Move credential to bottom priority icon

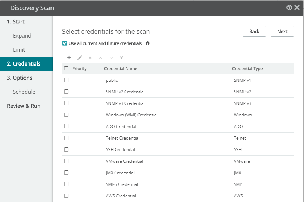coord(122,58)
